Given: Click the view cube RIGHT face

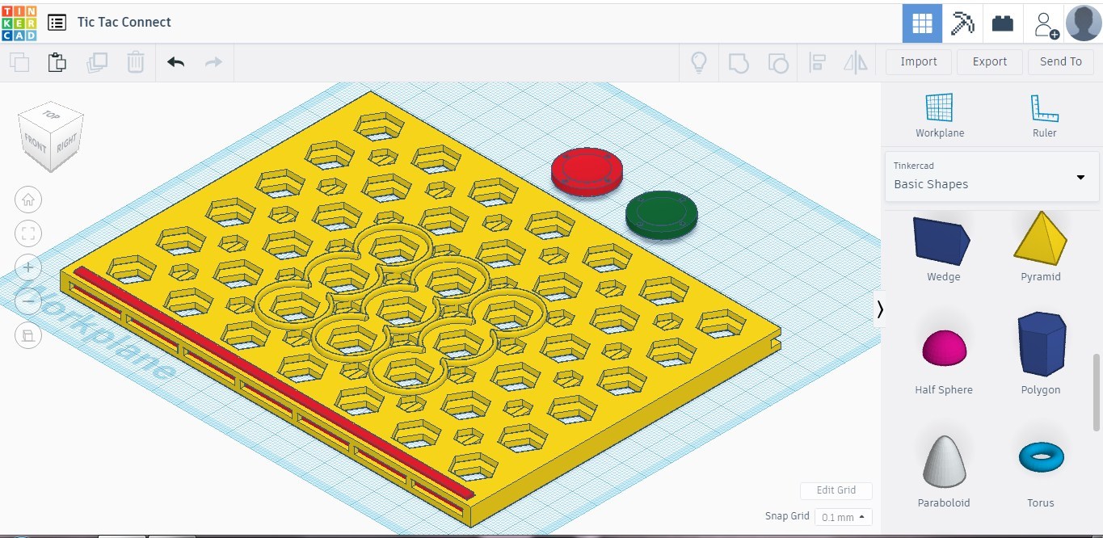Looking at the screenshot, I should [67, 143].
